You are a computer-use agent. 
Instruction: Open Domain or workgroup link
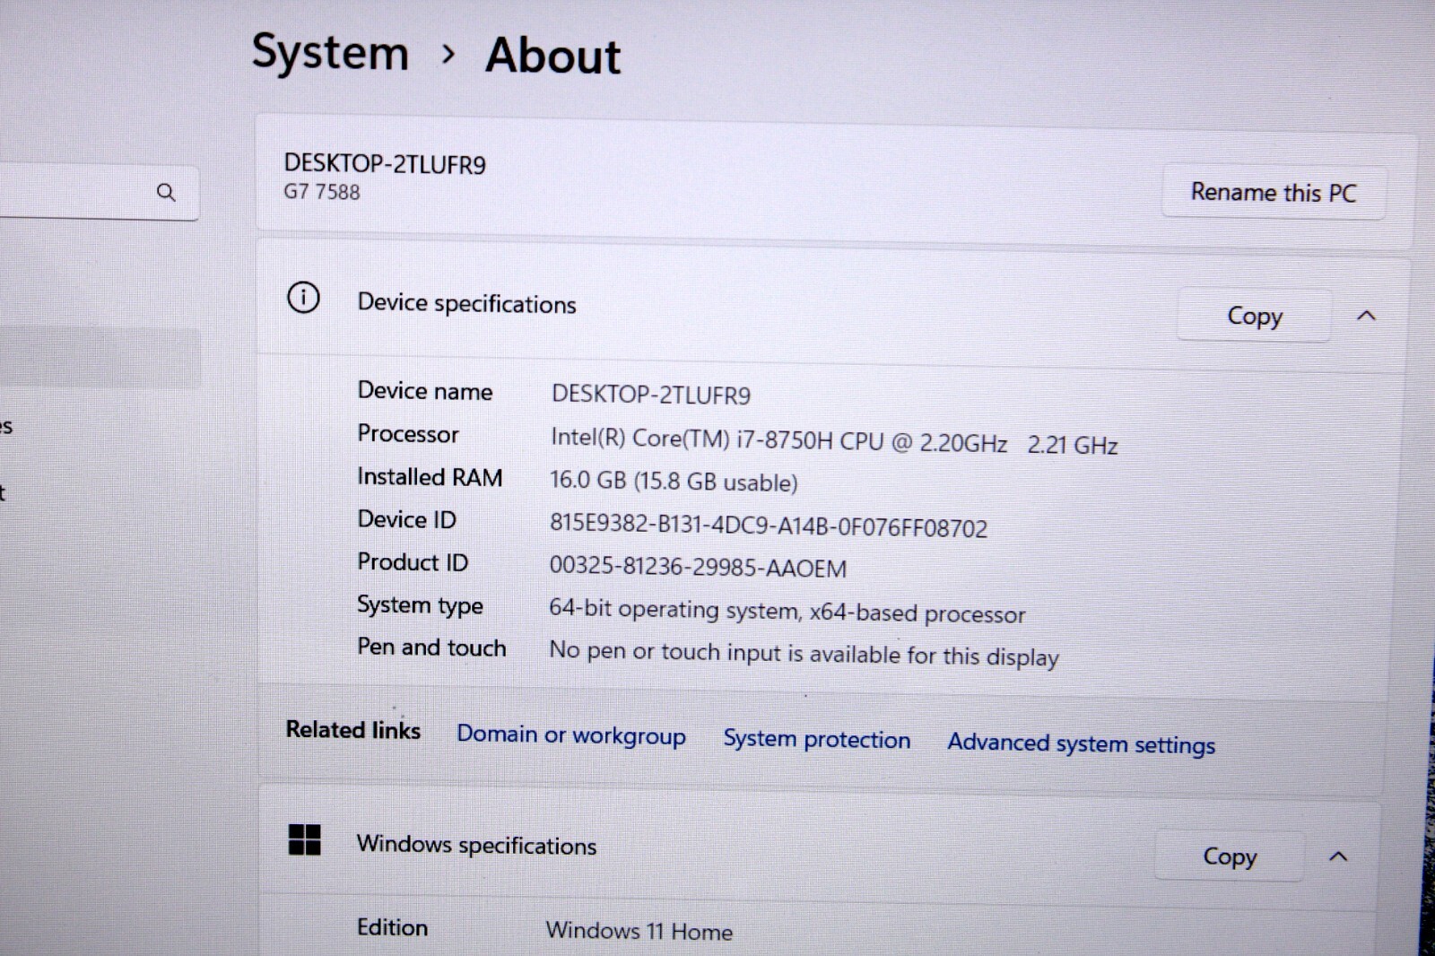coord(571,735)
